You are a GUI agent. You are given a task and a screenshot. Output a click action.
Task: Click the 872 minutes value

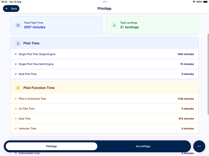click(186, 118)
